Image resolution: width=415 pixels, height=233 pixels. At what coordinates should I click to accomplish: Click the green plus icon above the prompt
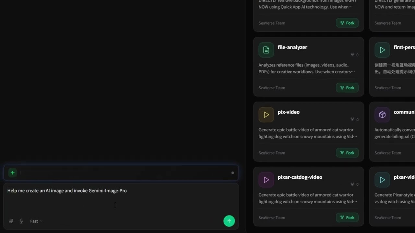[13, 173]
